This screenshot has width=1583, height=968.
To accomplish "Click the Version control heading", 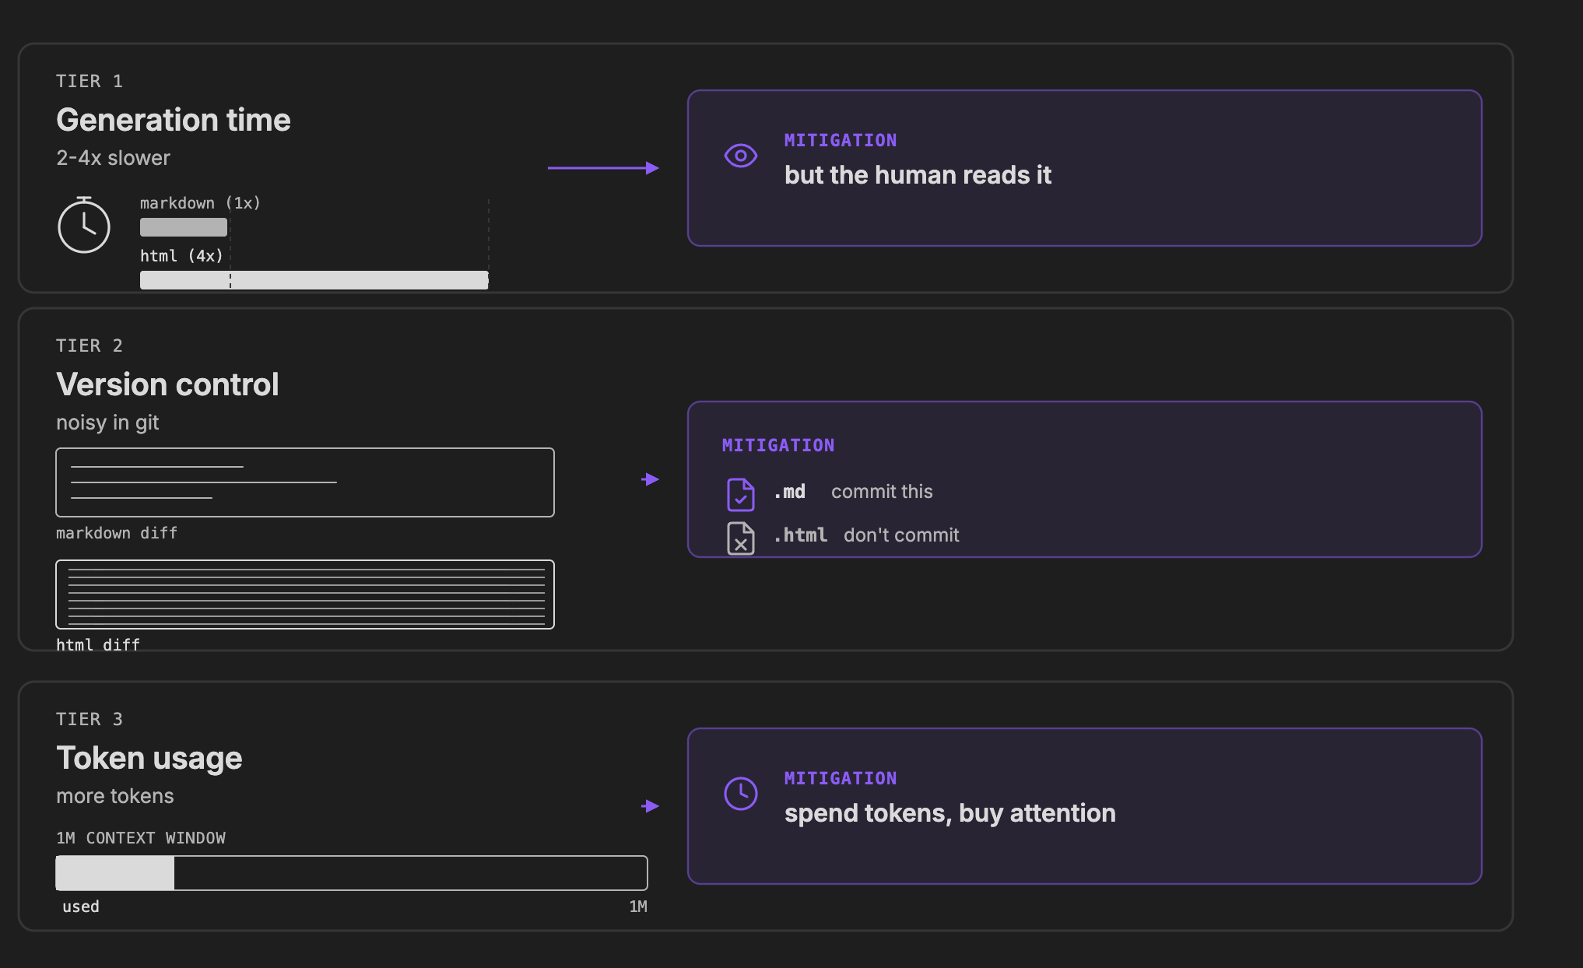I will [167, 384].
